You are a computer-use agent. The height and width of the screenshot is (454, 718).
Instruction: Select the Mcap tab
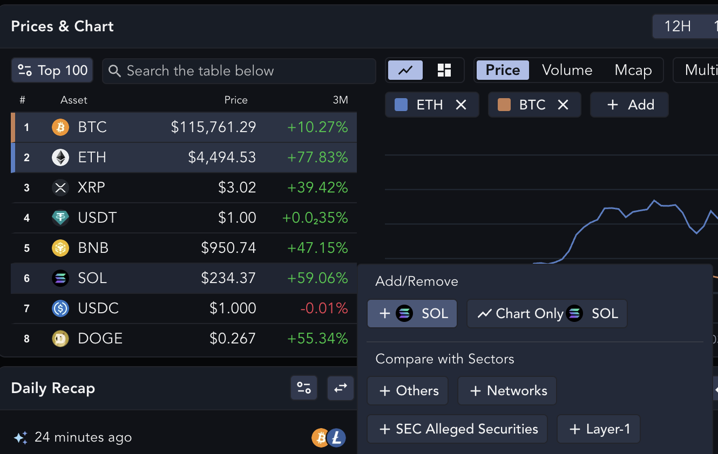click(633, 70)
